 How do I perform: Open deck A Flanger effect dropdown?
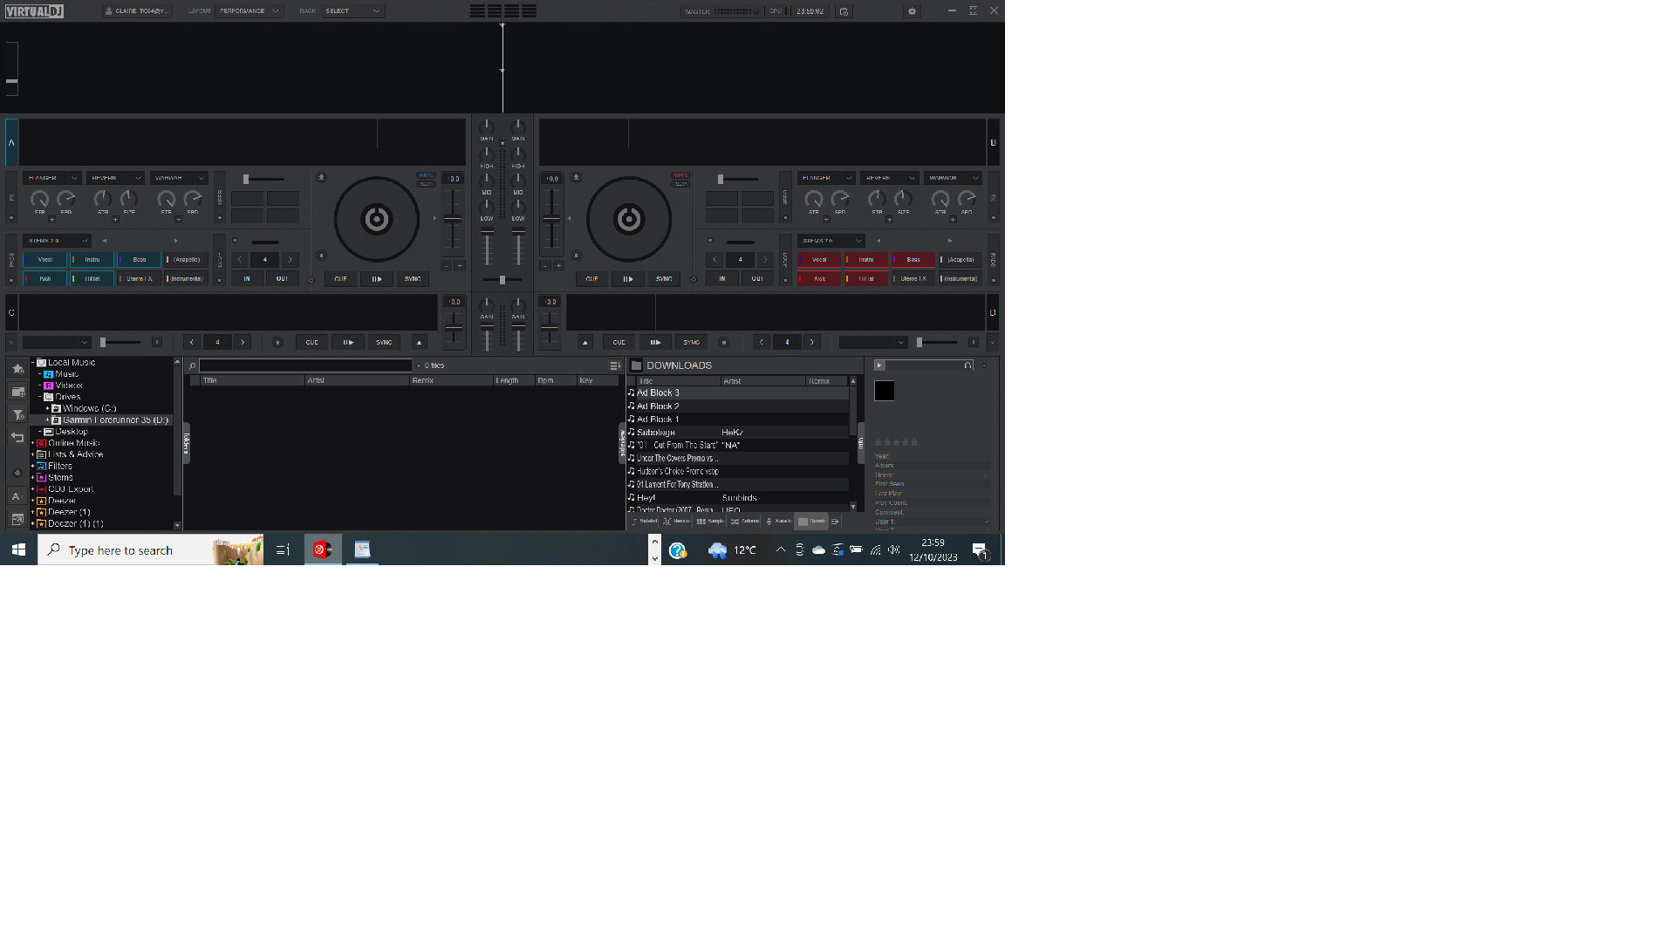coord(51,178)
